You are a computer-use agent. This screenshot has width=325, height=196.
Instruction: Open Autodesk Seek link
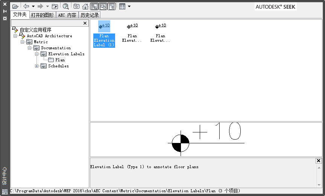click(275, 7)
